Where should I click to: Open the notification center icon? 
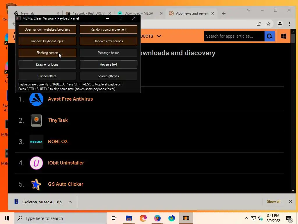pos(289,218)
